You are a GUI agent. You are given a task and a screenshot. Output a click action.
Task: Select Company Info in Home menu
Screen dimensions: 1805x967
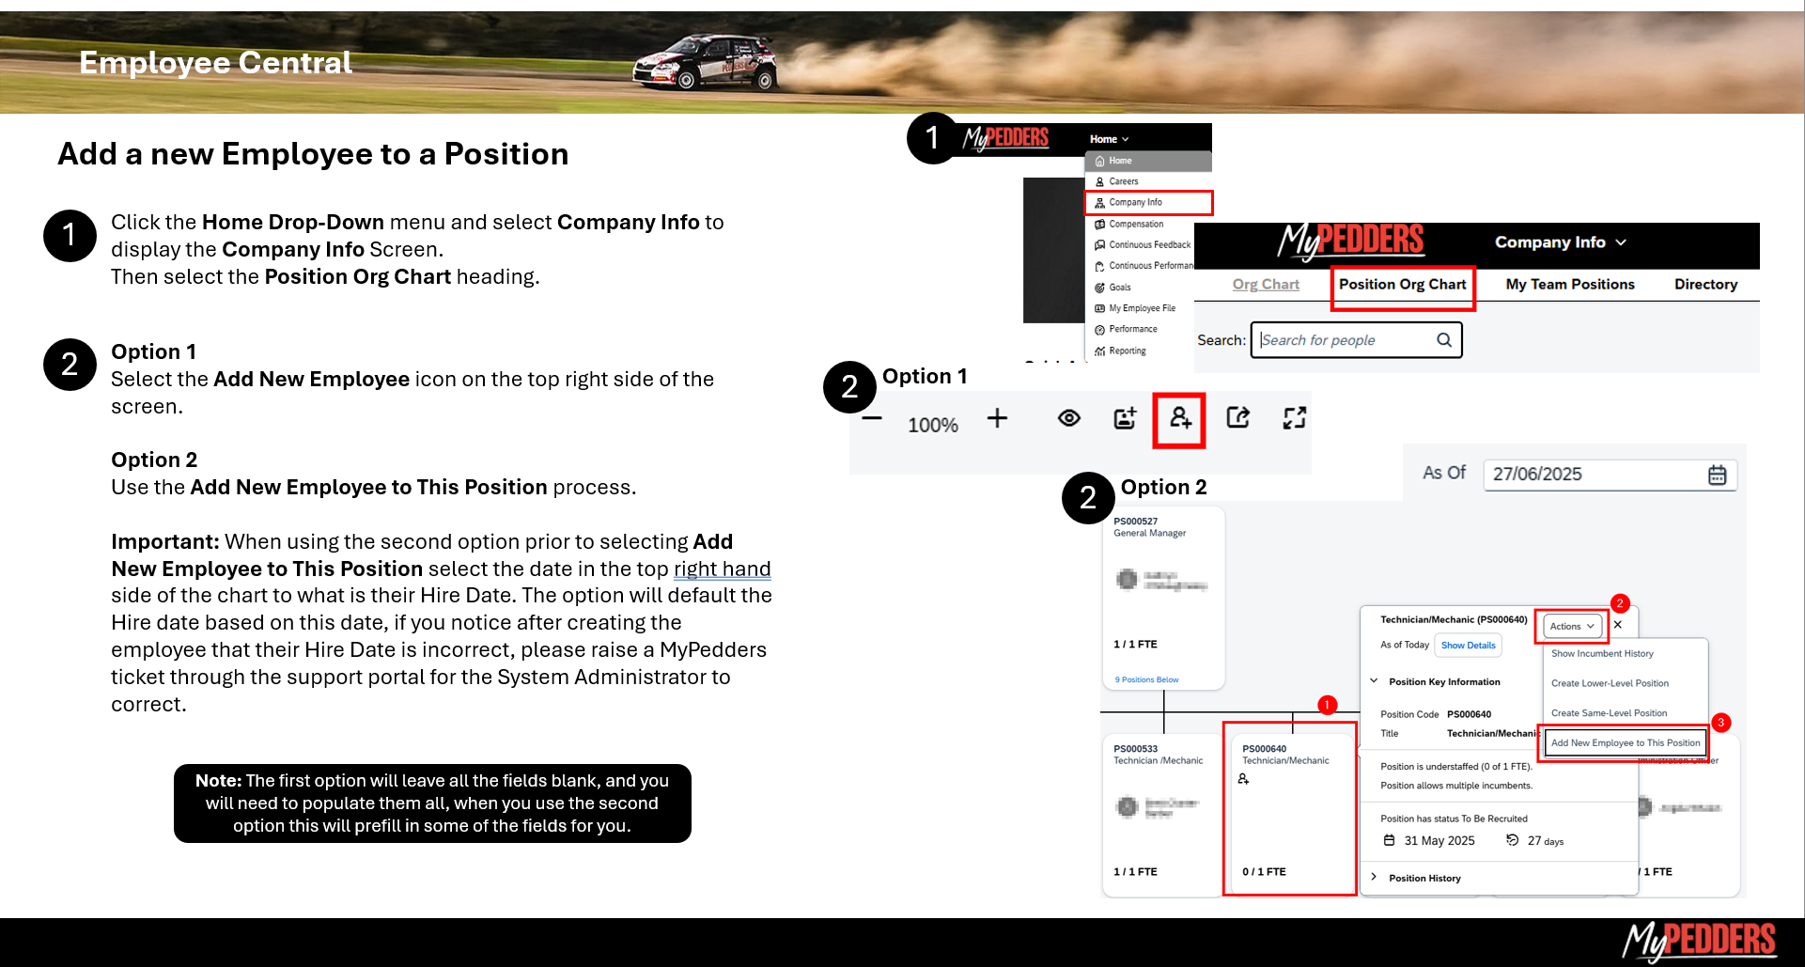pos(1135,202)
